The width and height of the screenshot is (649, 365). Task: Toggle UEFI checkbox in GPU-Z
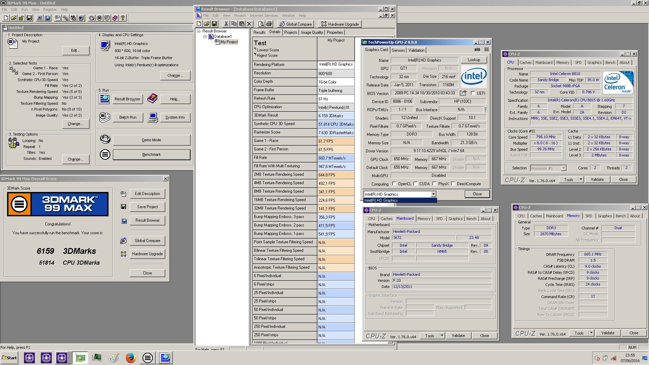473,93
